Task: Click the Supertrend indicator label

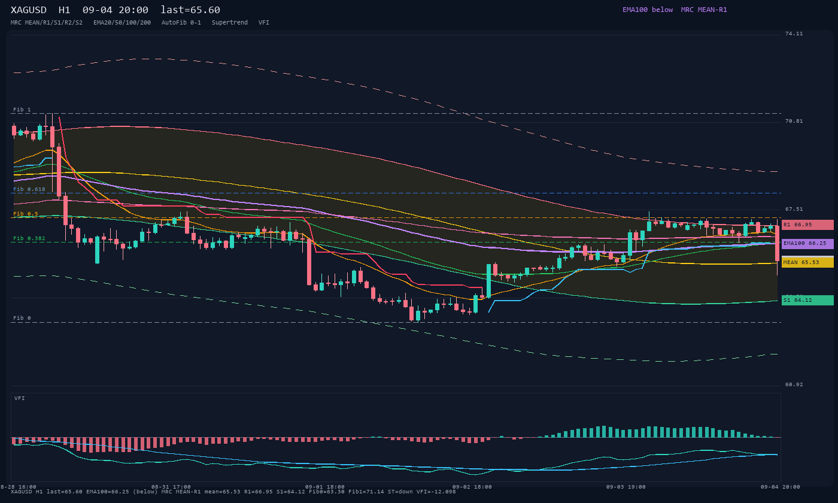Action: (230, 23)
